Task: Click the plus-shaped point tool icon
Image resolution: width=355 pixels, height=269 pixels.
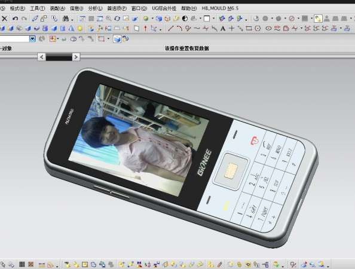Action: click(231, 29)
